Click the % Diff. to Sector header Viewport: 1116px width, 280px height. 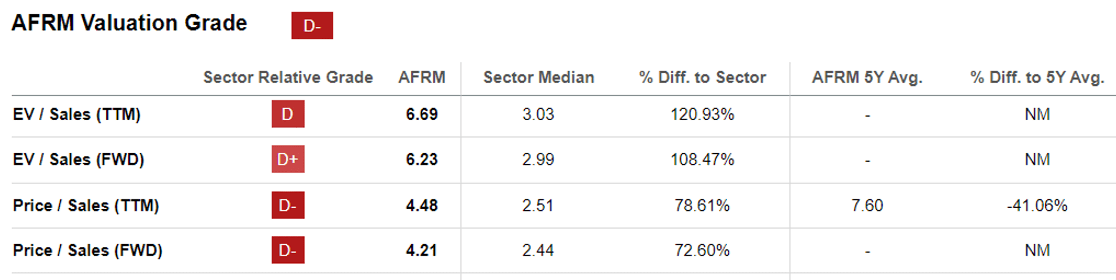coord(702,77)
